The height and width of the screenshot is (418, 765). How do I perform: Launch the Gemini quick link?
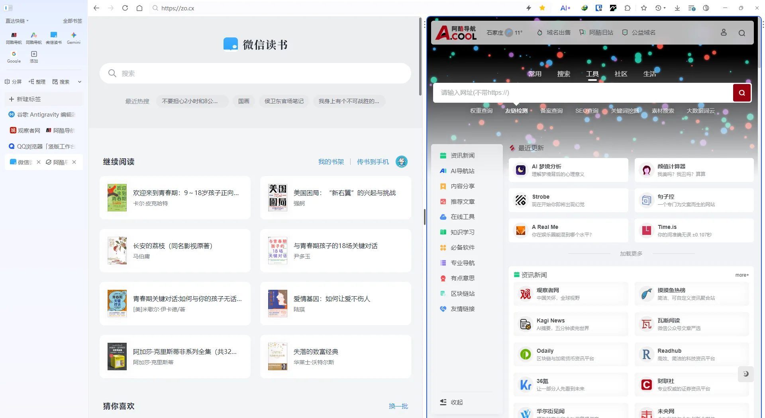[x=73, y=38]
